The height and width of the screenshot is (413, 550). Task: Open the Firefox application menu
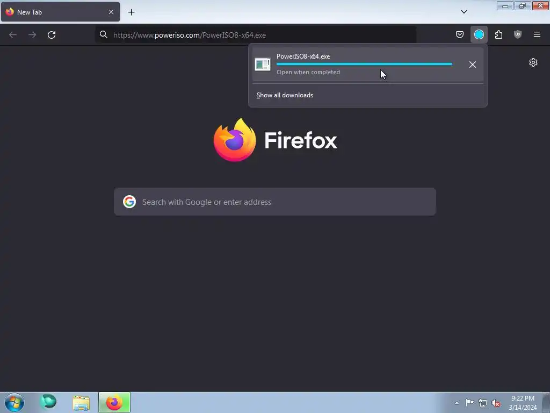[537, 34]
